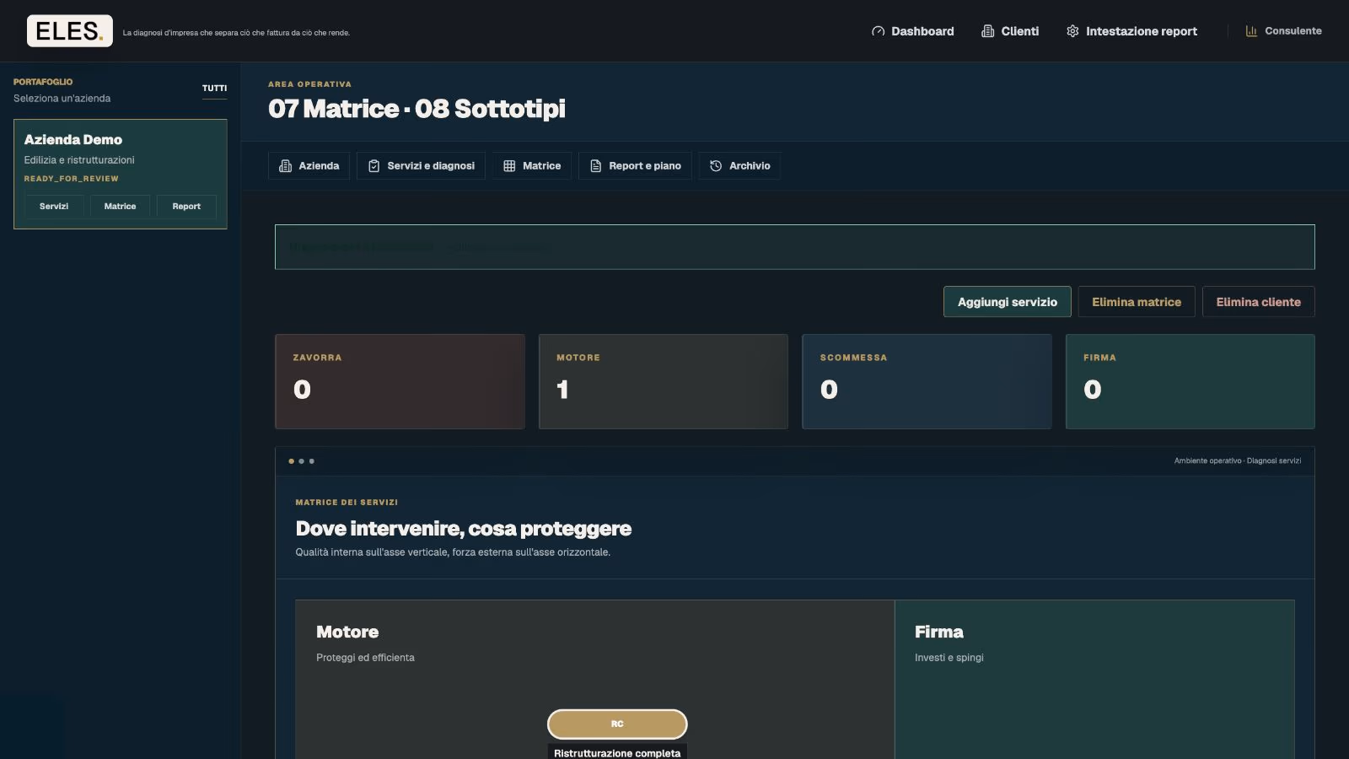Click the Ristrutturazione completa label
The image size is (1349, 759).
coord(617,752)
